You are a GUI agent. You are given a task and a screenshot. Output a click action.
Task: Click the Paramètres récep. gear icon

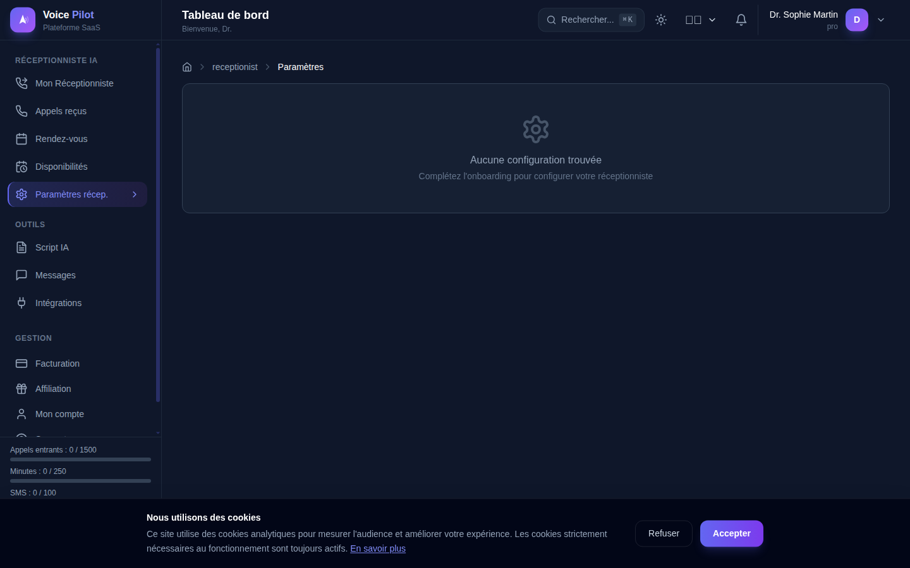point(21,194)
